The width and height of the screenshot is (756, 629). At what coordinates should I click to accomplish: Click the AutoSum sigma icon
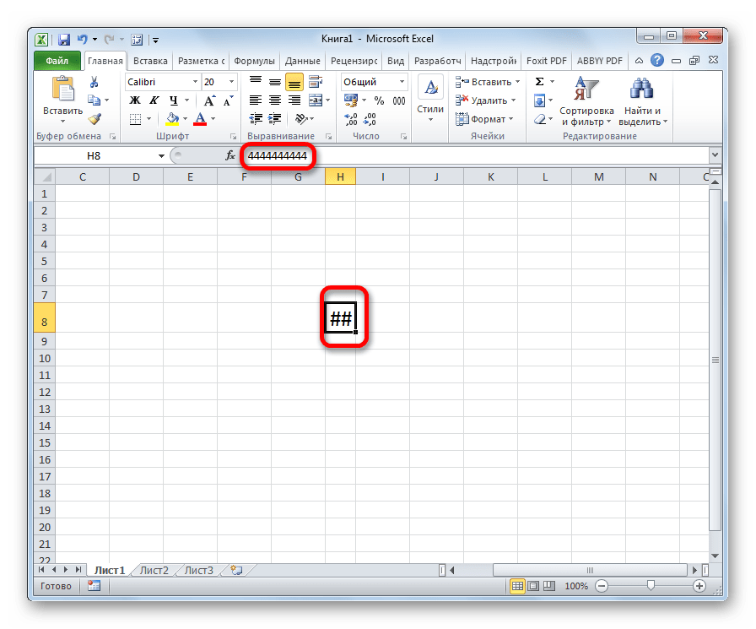pyautogui.click(x=539, y=82)
